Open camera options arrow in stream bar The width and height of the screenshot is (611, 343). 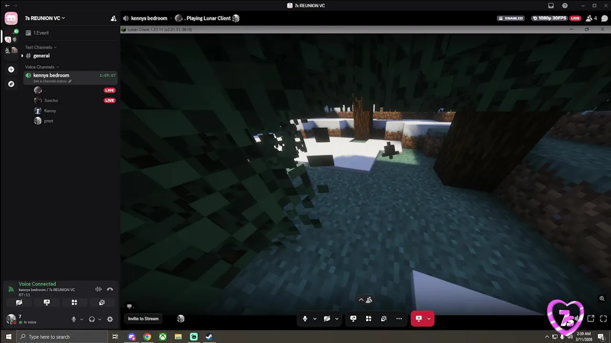click(337, 319)
